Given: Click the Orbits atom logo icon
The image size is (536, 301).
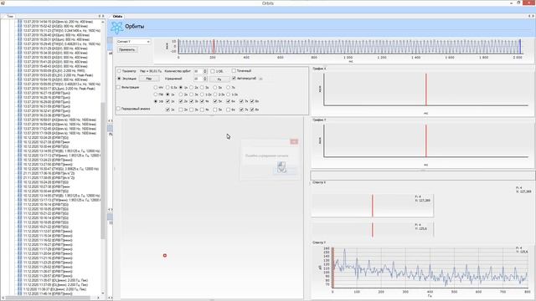Looking at the screenshot, I should [x=116, y=28].
